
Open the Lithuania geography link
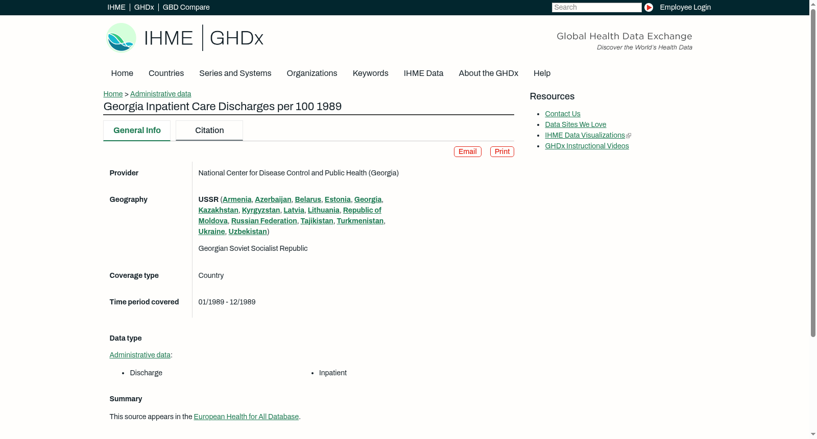click(x=324, y=211)
